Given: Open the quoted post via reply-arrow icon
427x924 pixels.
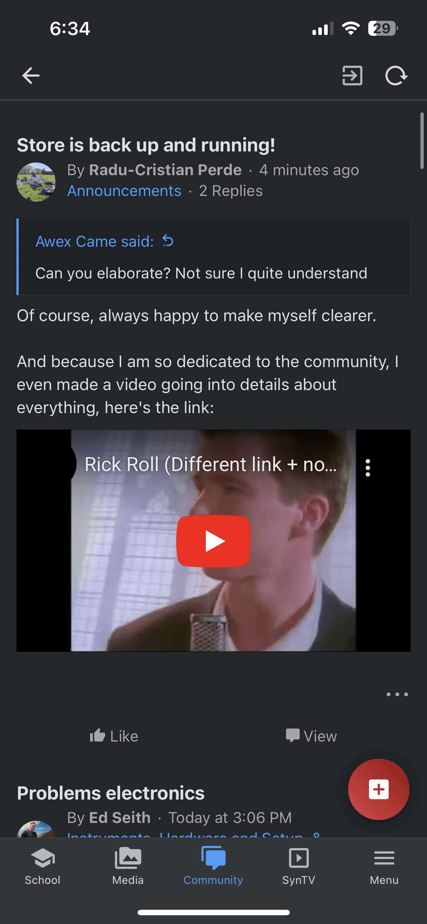Looking at the screenshot, I should point(168,241).
